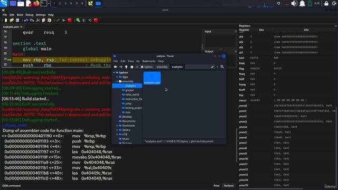
Task: Open search in Thunar window
Action: (222, 67)
